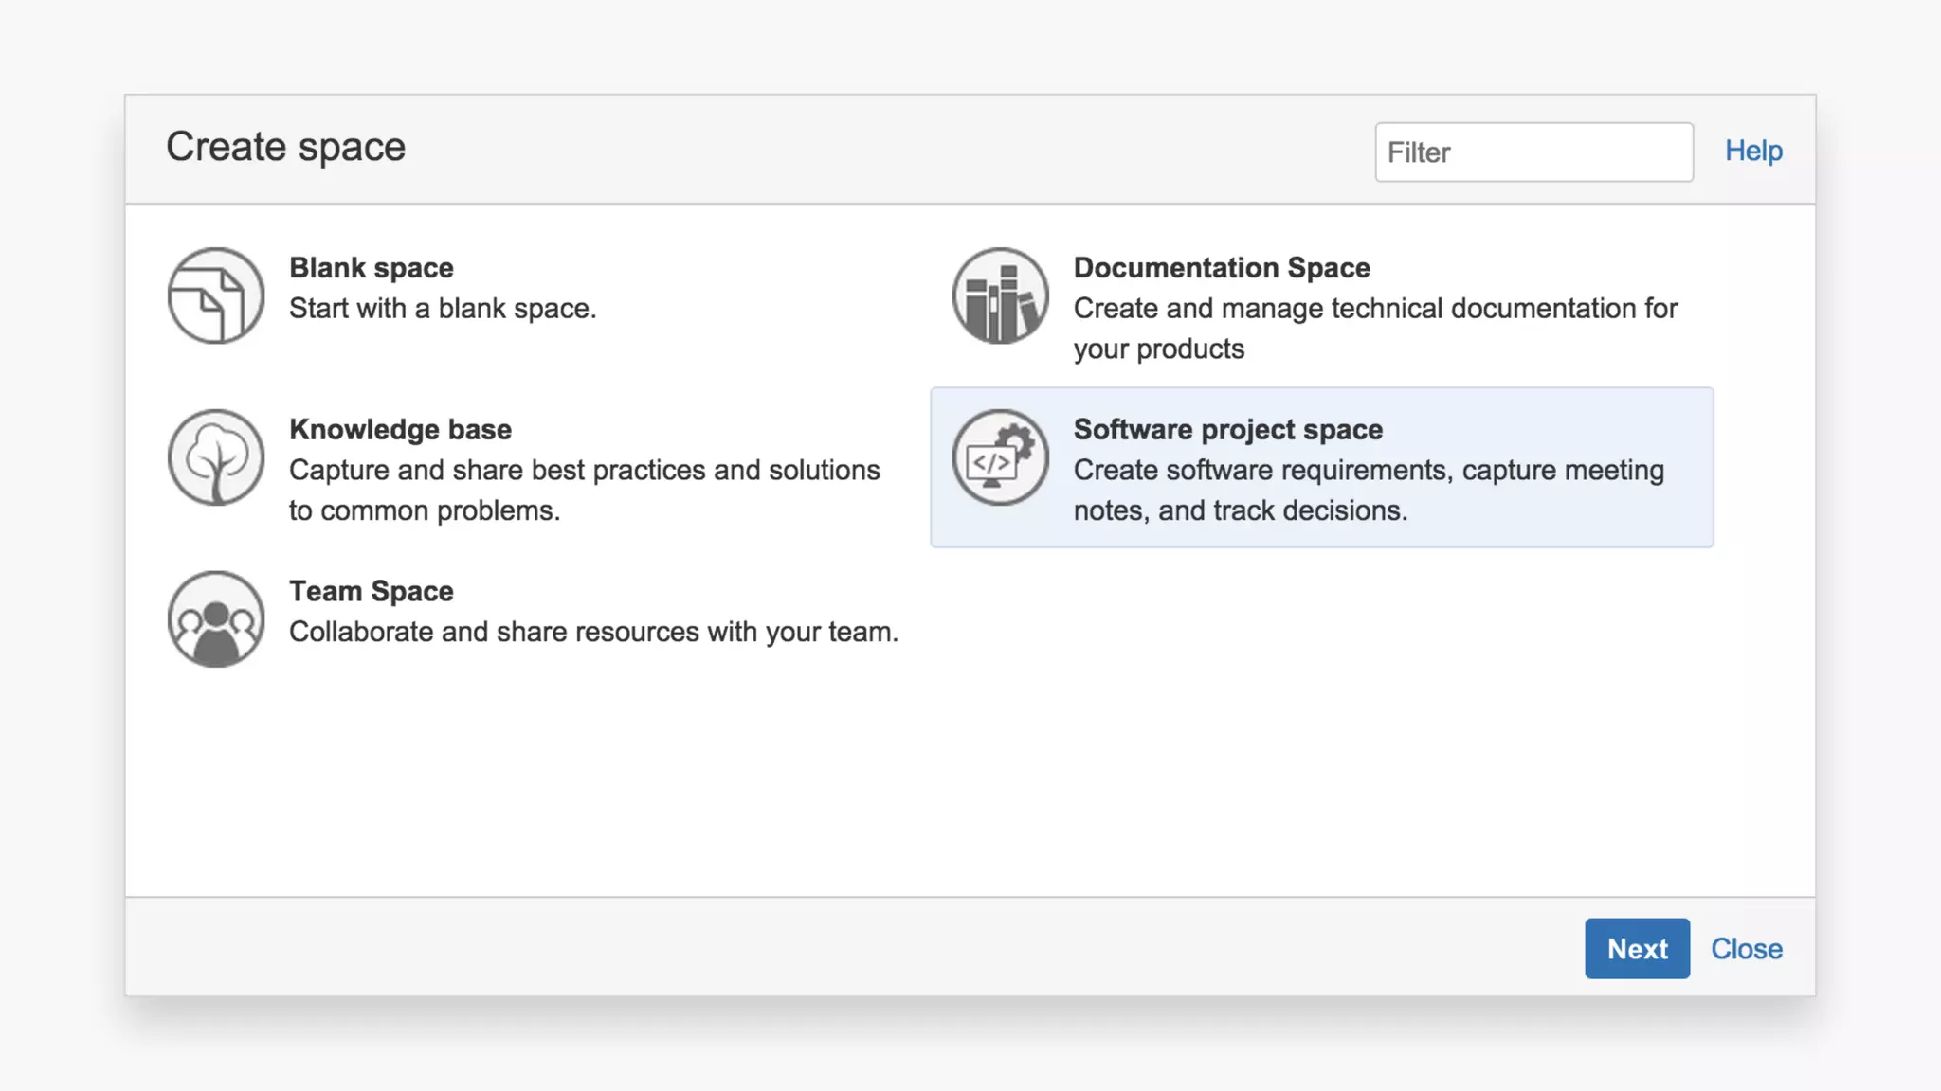
Task: Click the Documentation Space books icon
Action: 1001,295
